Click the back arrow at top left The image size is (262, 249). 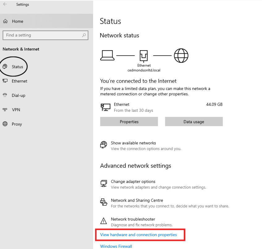click(4, 4)
